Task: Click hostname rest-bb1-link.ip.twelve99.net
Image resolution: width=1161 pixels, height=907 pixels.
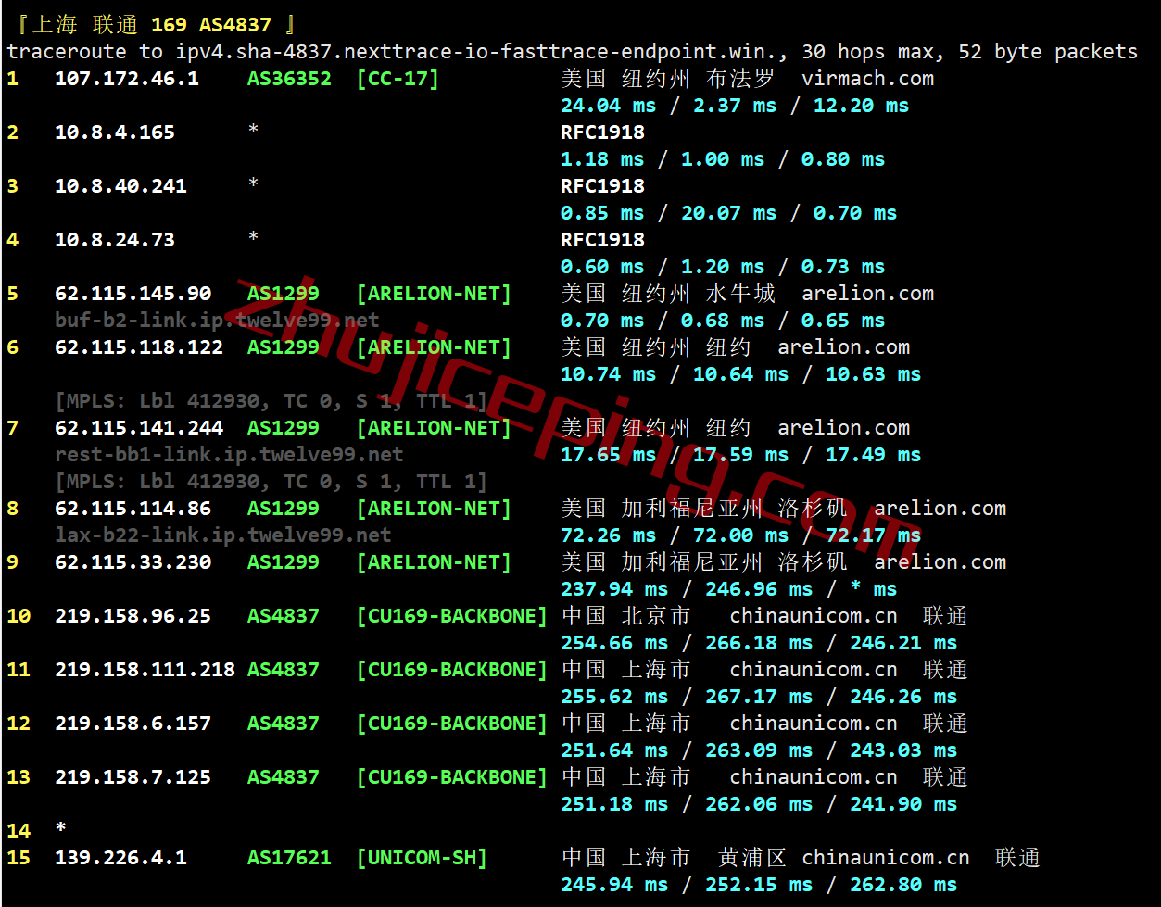Action: 229,455
